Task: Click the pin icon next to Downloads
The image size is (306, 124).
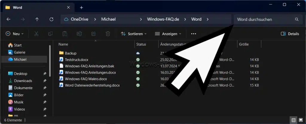Action: click(45, 81)
